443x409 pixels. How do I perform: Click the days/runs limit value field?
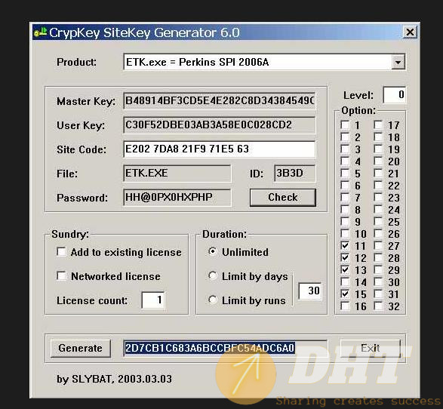point(310,291)
